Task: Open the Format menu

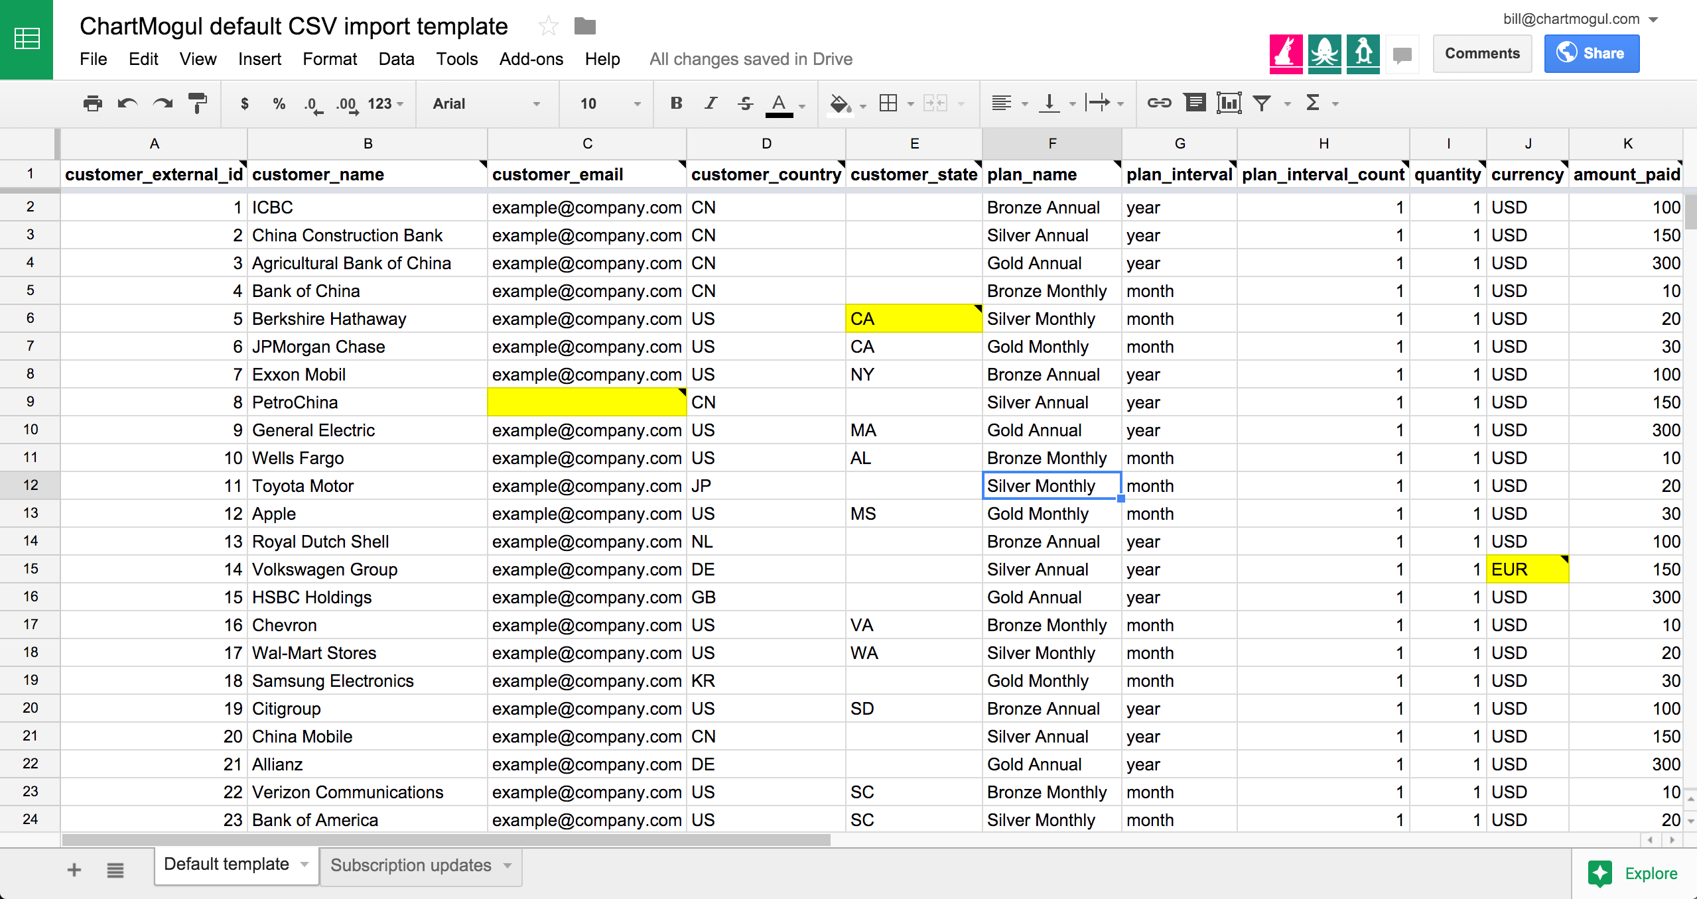Action: 330,59
